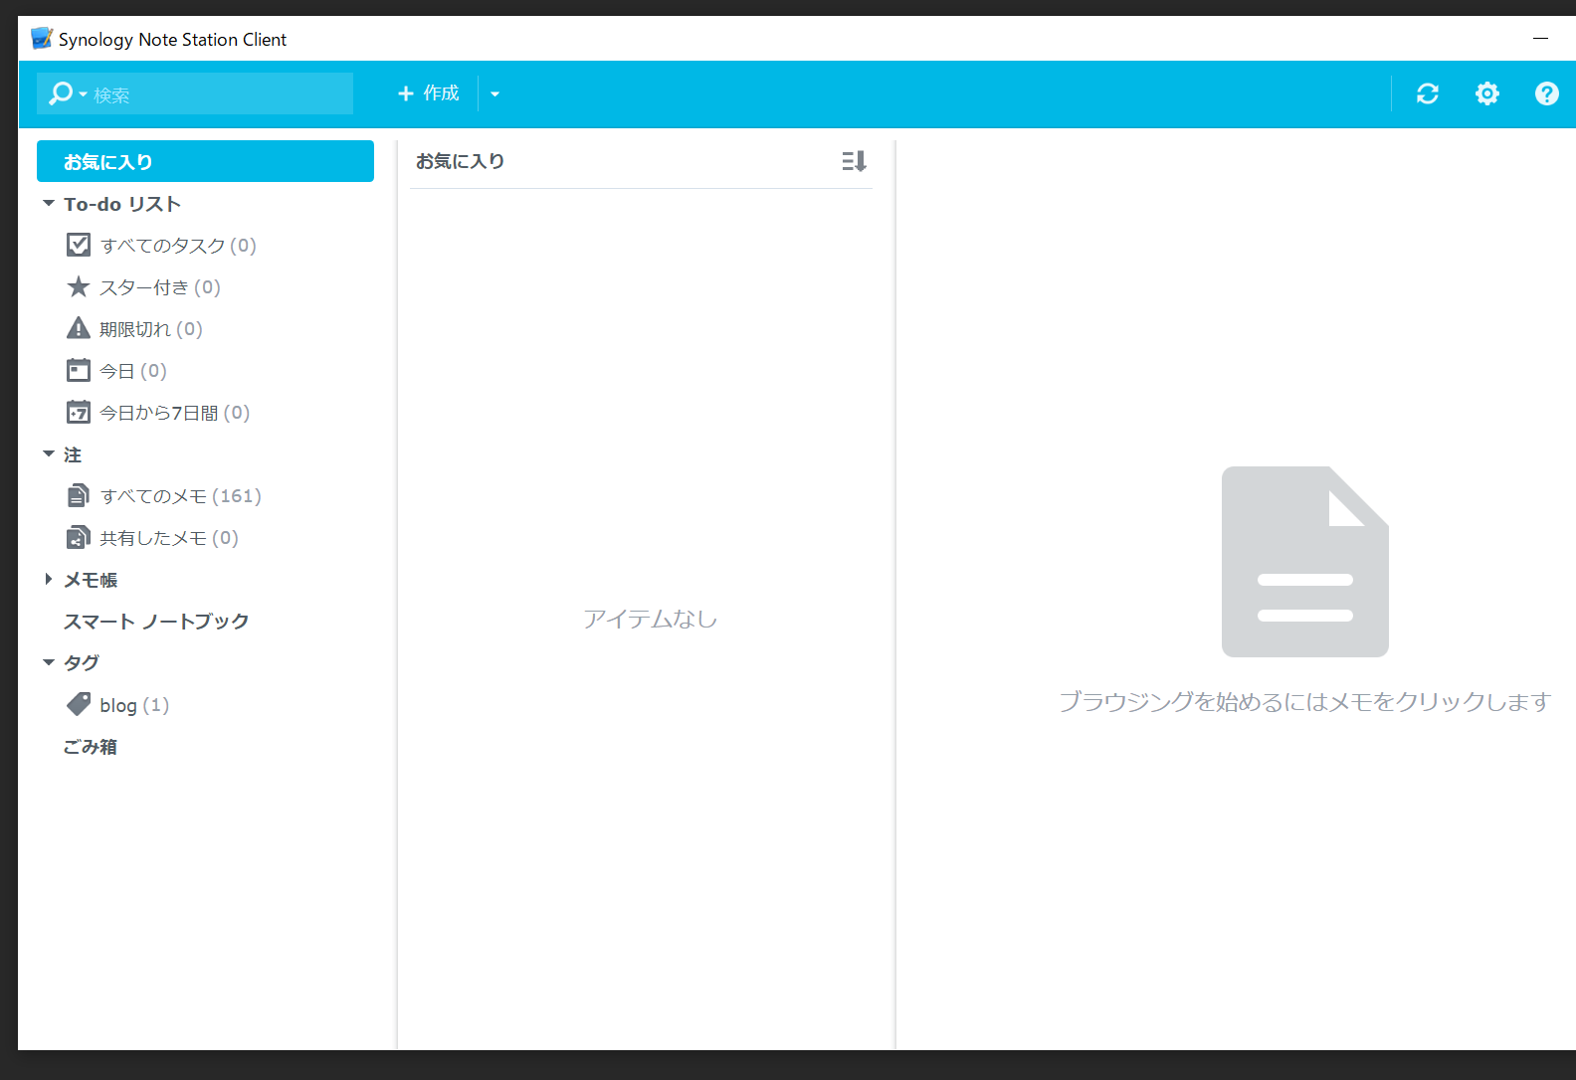Image resolution: width=1576 pixels, height=1080 pixels.
Task: Open the search options dropdown arrow
Action: point(83,94)
